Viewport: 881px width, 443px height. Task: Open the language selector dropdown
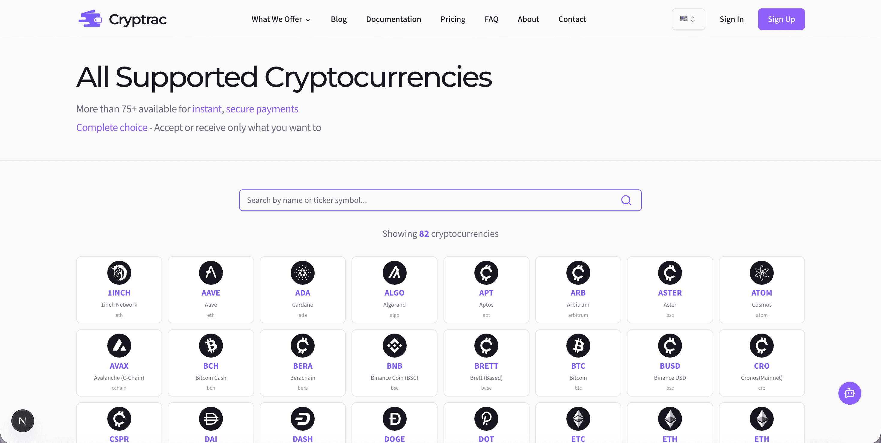(688, 19)
